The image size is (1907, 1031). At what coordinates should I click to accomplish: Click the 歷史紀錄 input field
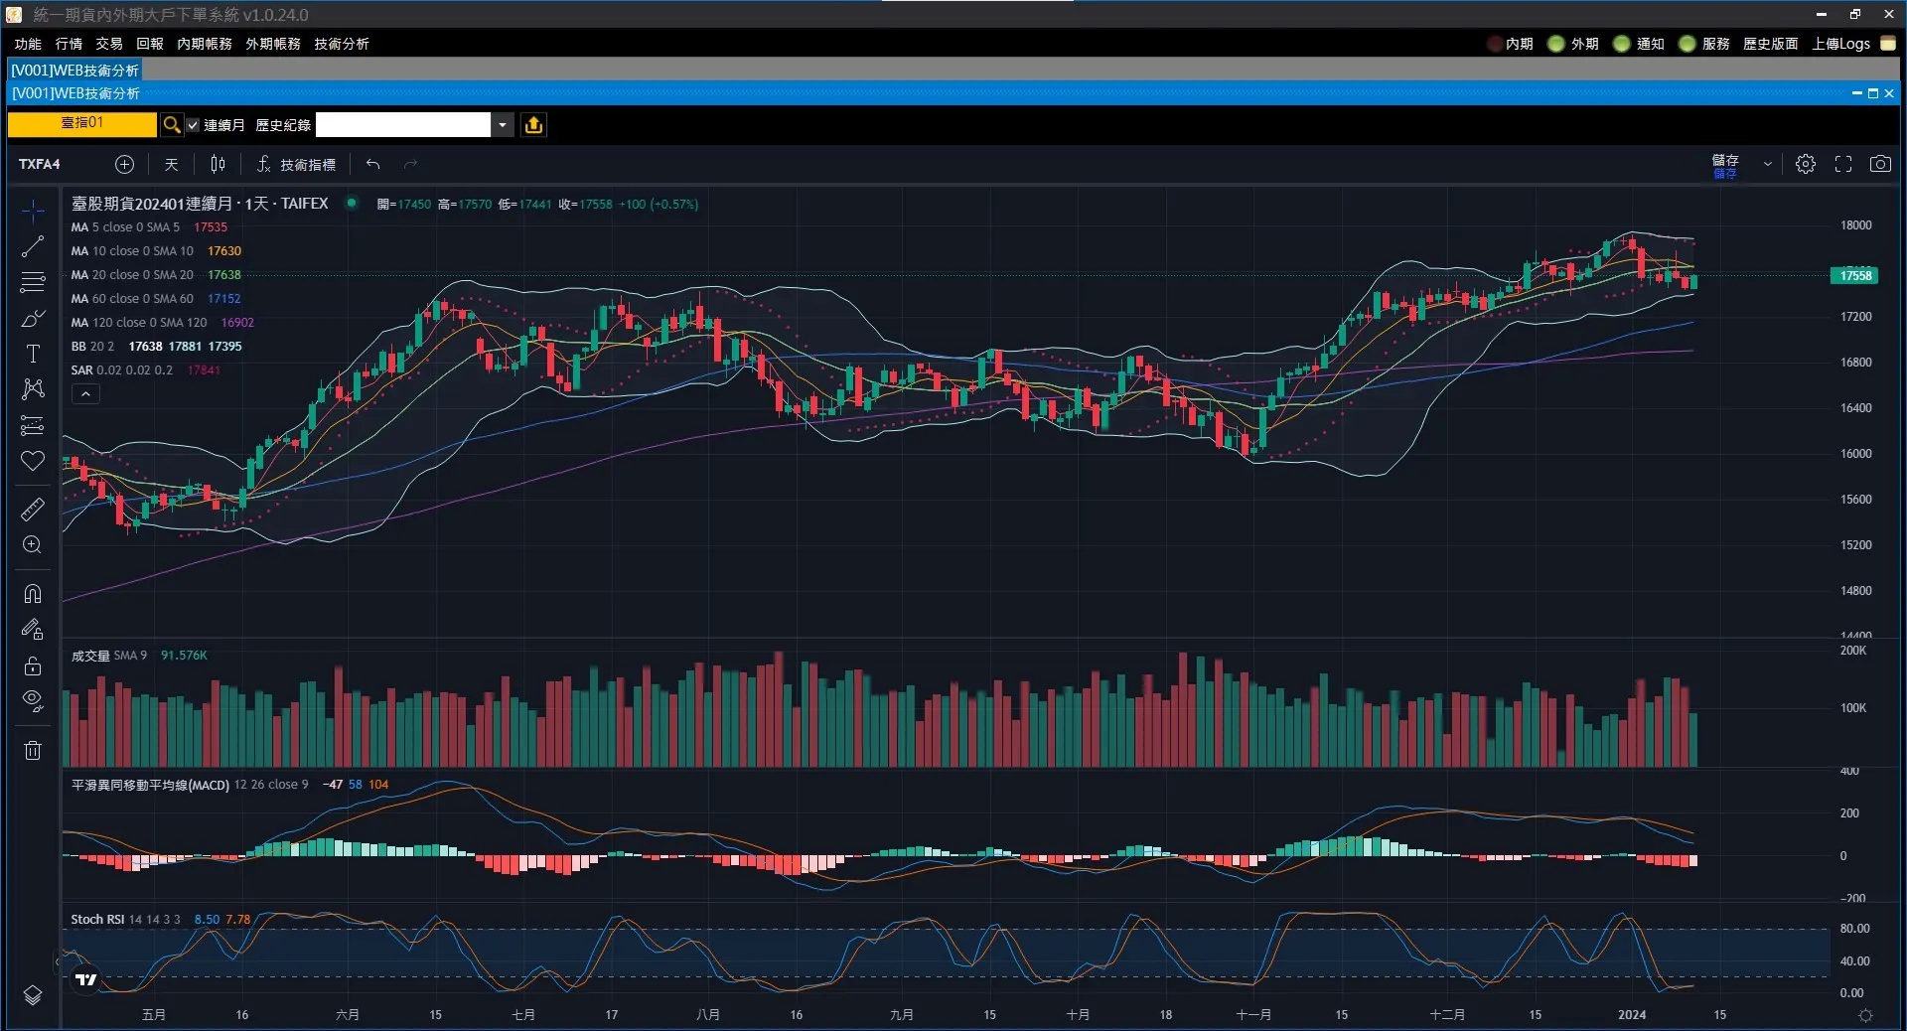(x=402, y=125)
